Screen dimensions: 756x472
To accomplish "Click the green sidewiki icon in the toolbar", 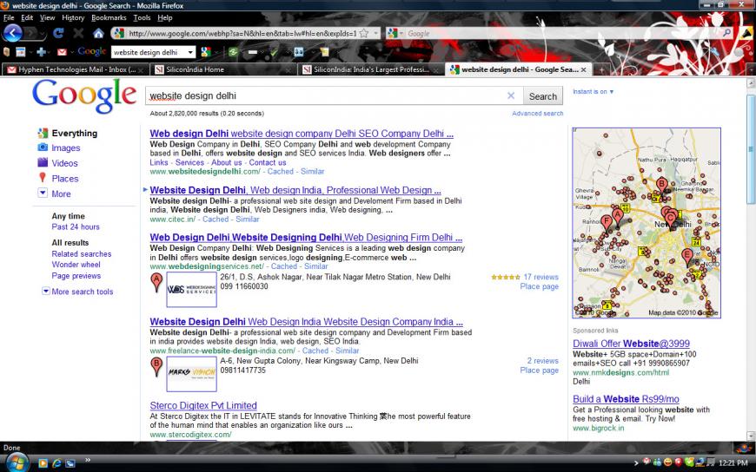I will [x=234, y=52].
